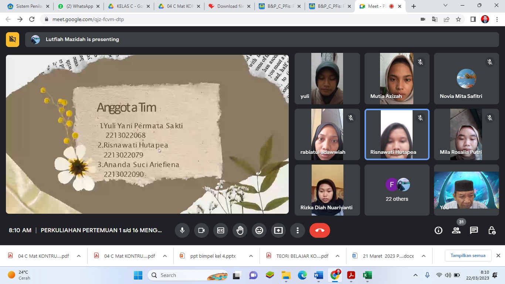Show the participants people list

tap(456, 230)
